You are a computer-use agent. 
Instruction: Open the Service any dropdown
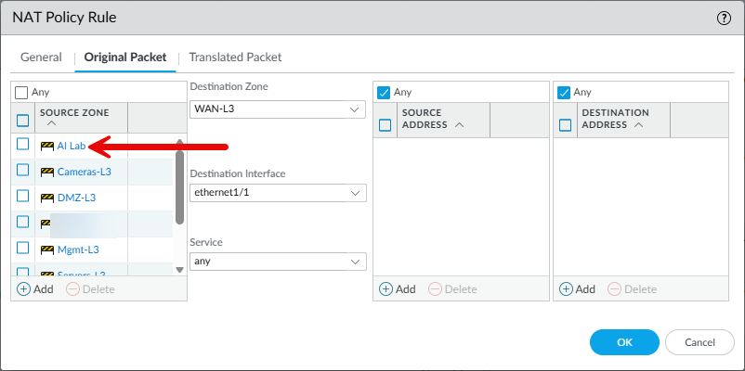278,262
